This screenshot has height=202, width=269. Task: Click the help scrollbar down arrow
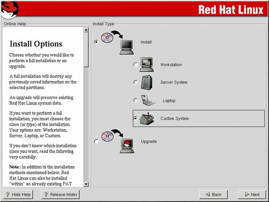click(x=86, y=184)
